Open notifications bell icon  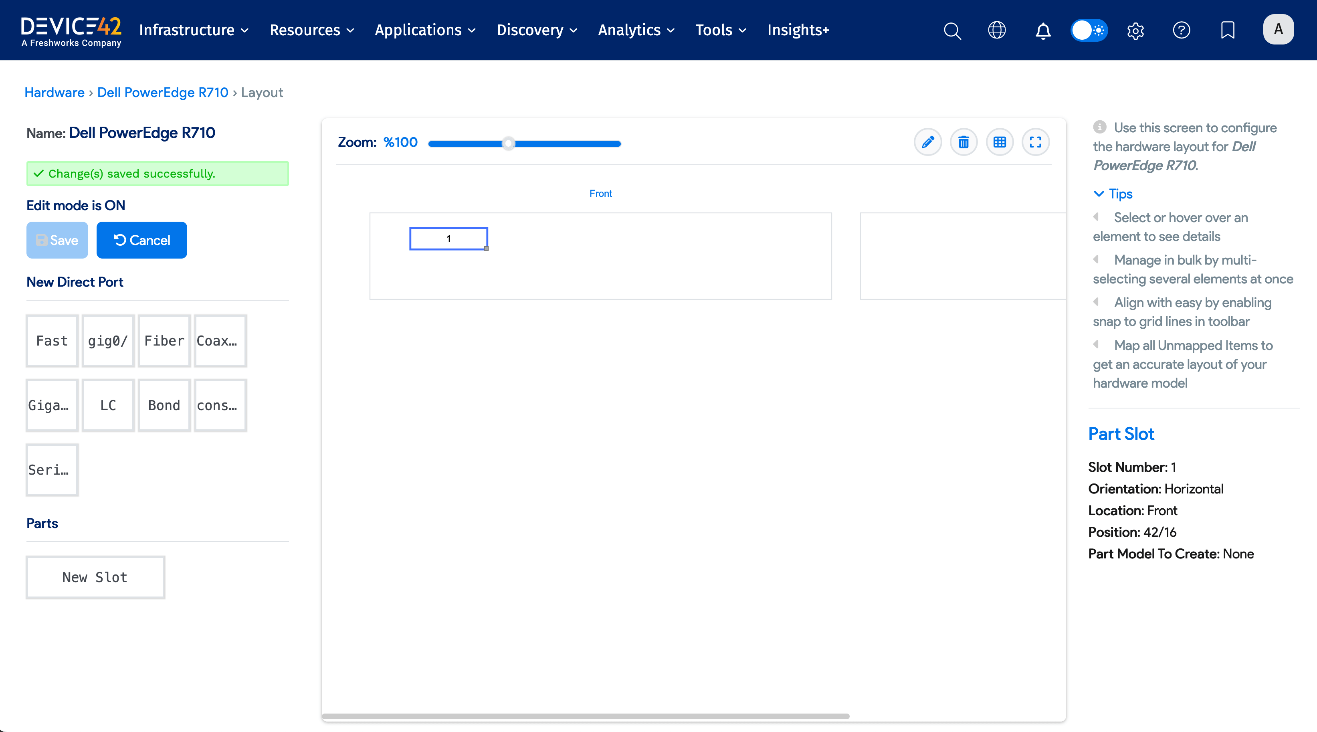tap(1043, 30)
